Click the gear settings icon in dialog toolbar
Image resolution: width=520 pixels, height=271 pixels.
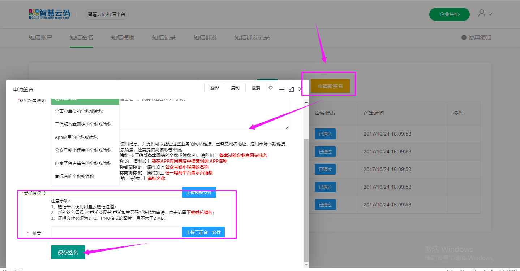point(271,88)
